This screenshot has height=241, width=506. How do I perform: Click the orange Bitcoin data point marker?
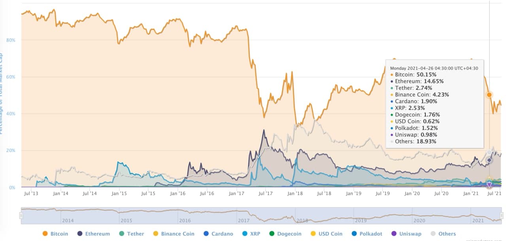click(x=489, y=95)
